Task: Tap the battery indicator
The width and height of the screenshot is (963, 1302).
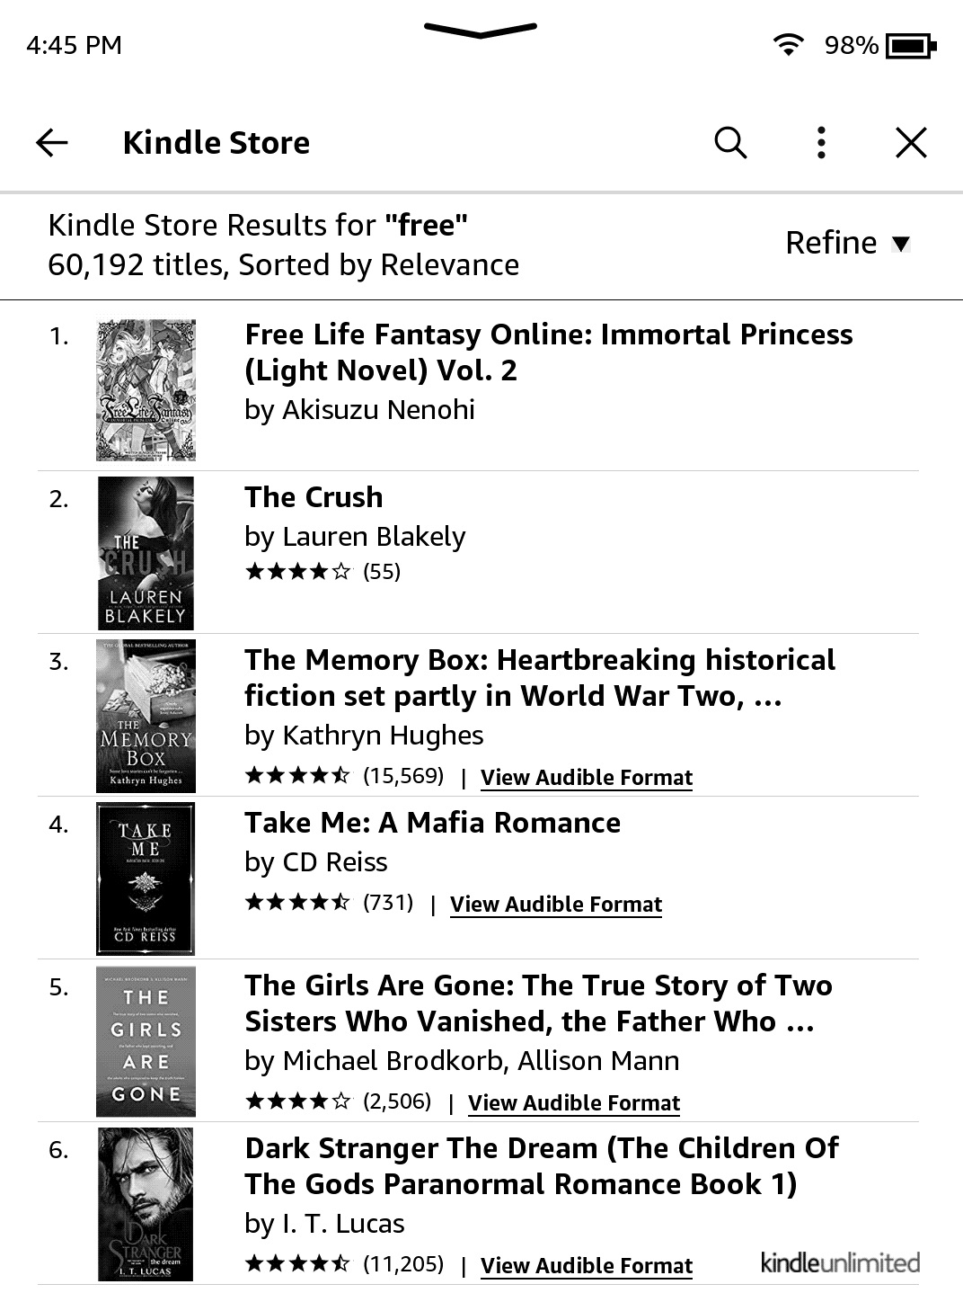Action: (x=910, y=45)
